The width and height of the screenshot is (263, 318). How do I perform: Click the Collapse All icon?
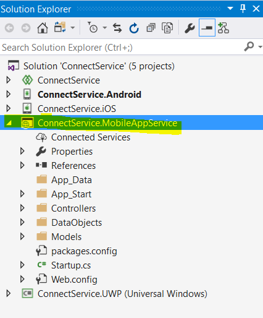click(x=151, y=28)
